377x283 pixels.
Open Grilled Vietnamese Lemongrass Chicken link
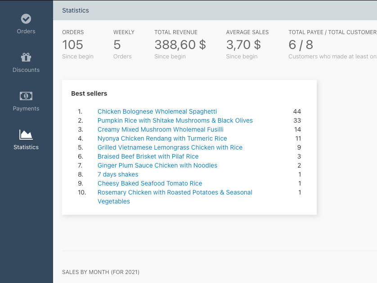pos(170,147)
